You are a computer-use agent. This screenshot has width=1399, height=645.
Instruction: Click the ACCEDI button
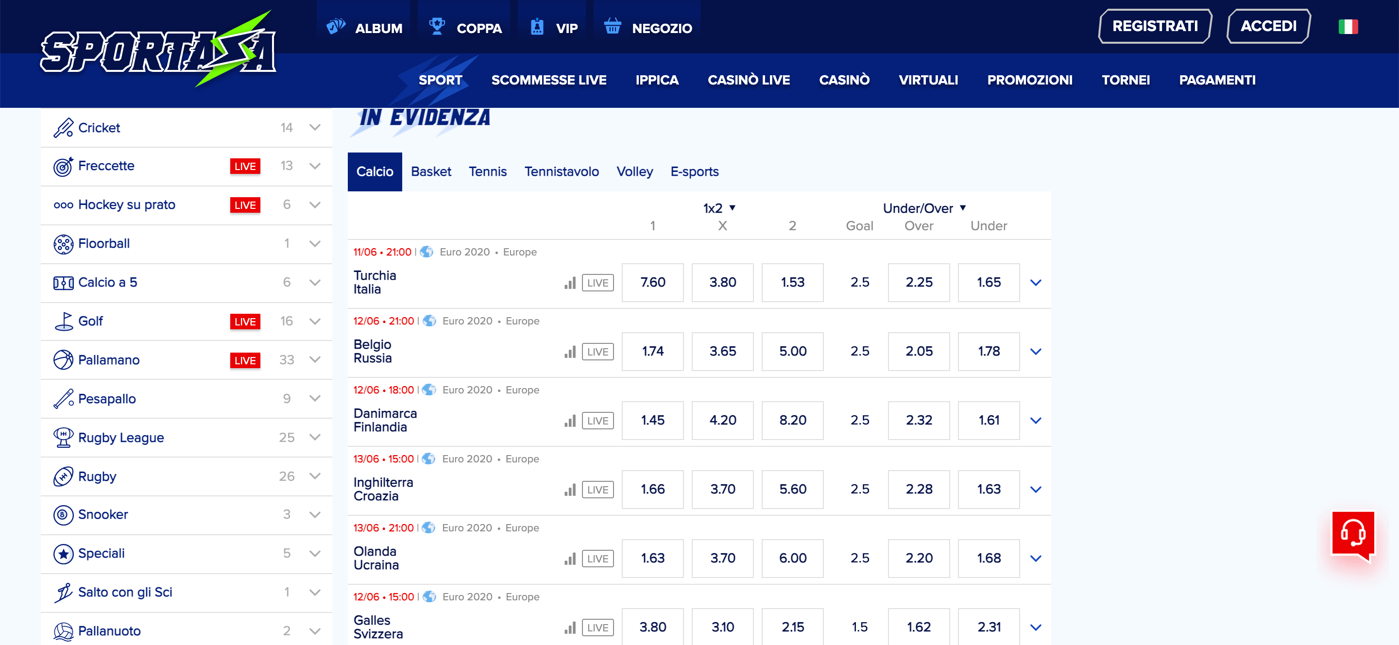tap(1268, 25)
